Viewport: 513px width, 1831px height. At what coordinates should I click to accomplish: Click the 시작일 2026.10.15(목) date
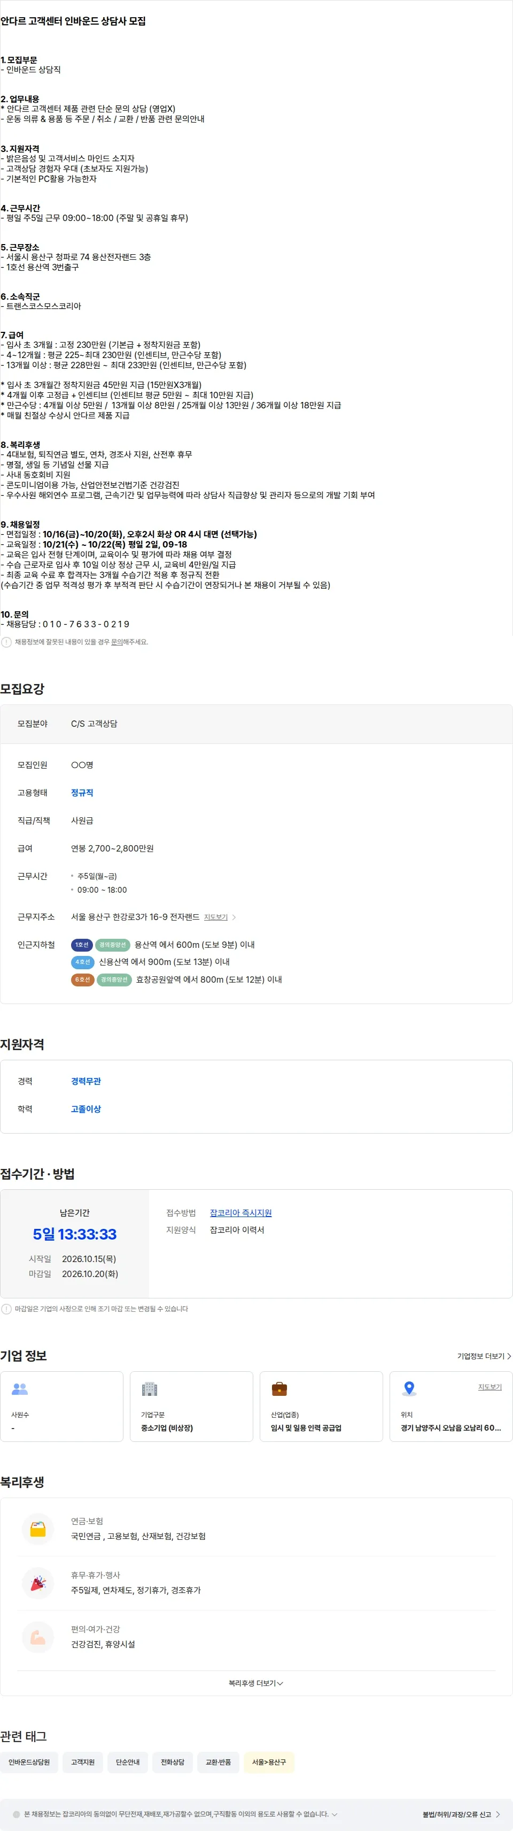point(89,1259)
